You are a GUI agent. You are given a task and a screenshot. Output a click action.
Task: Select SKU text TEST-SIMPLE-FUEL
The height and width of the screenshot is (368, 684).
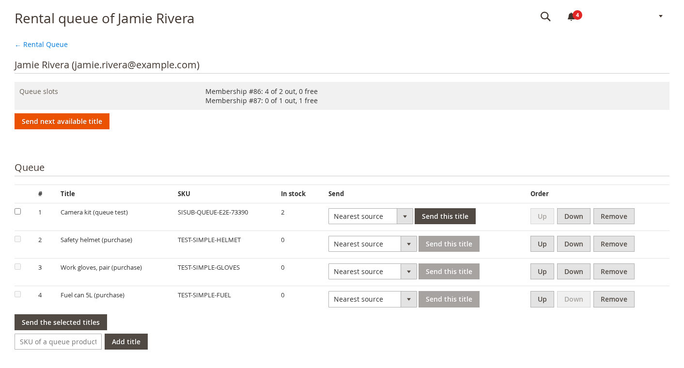click(204, 295)
